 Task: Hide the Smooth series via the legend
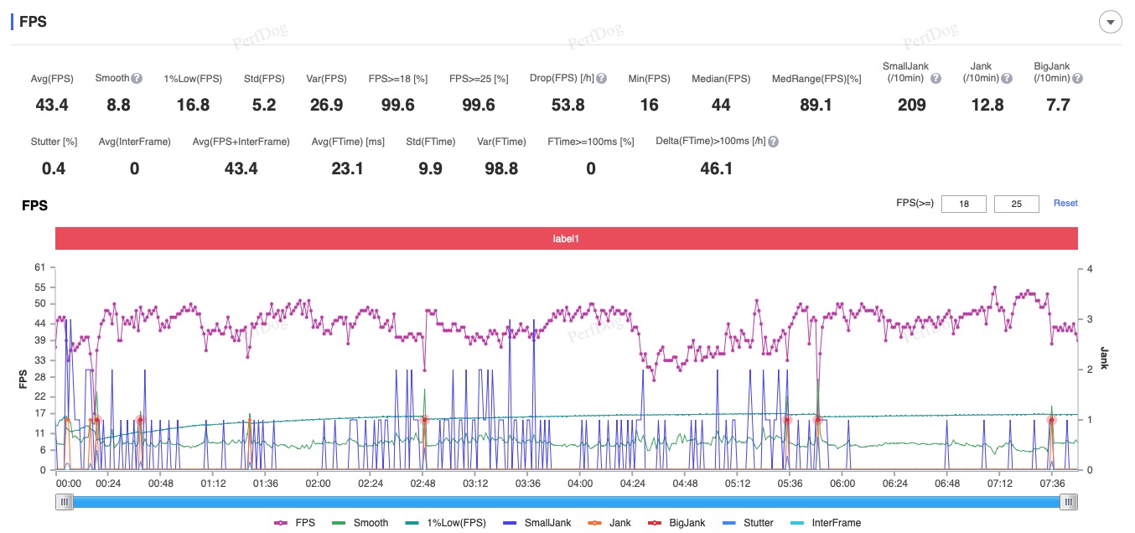tap(361, 523)
